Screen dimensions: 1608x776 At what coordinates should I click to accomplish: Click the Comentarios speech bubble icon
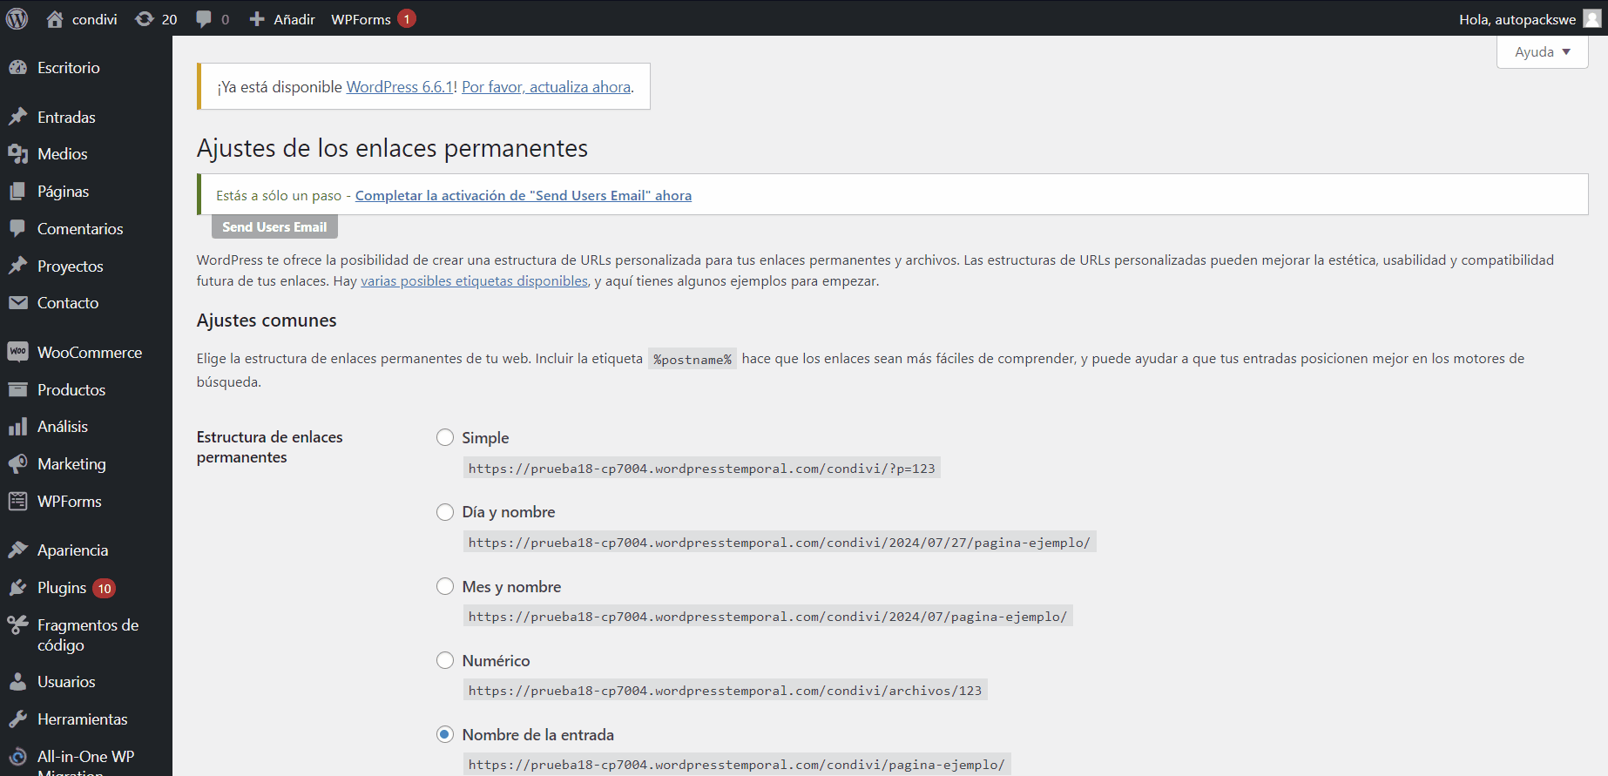[x=17, y=228]
